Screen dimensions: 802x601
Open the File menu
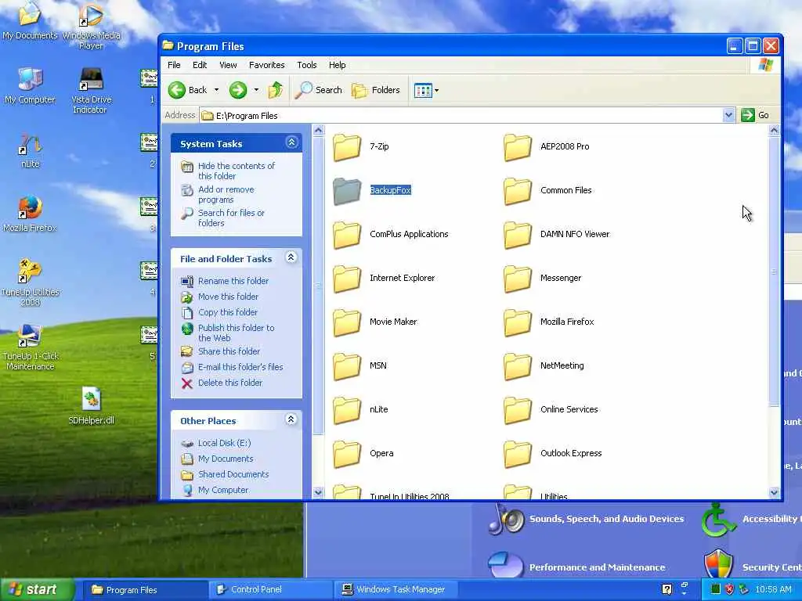pos(174,65)
